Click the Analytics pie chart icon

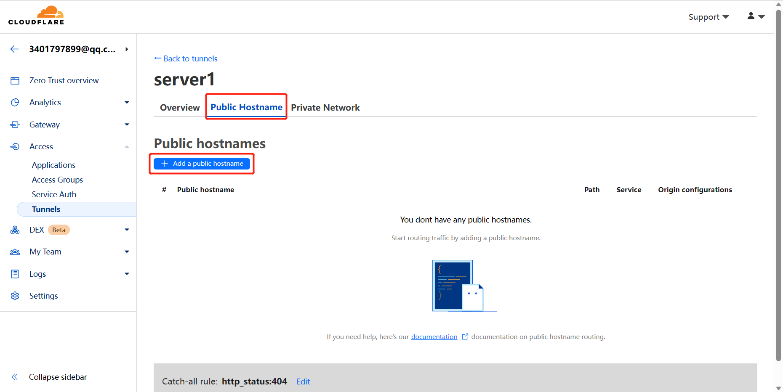pyautogui.click(x=15, y=103)
